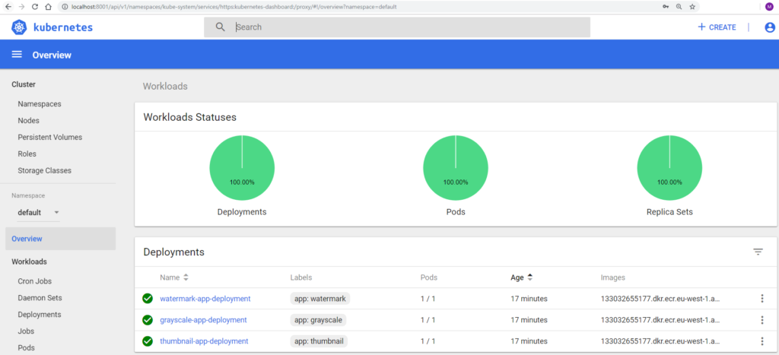
Task: Open the saved password key icon
Action: tap(666, 7)
